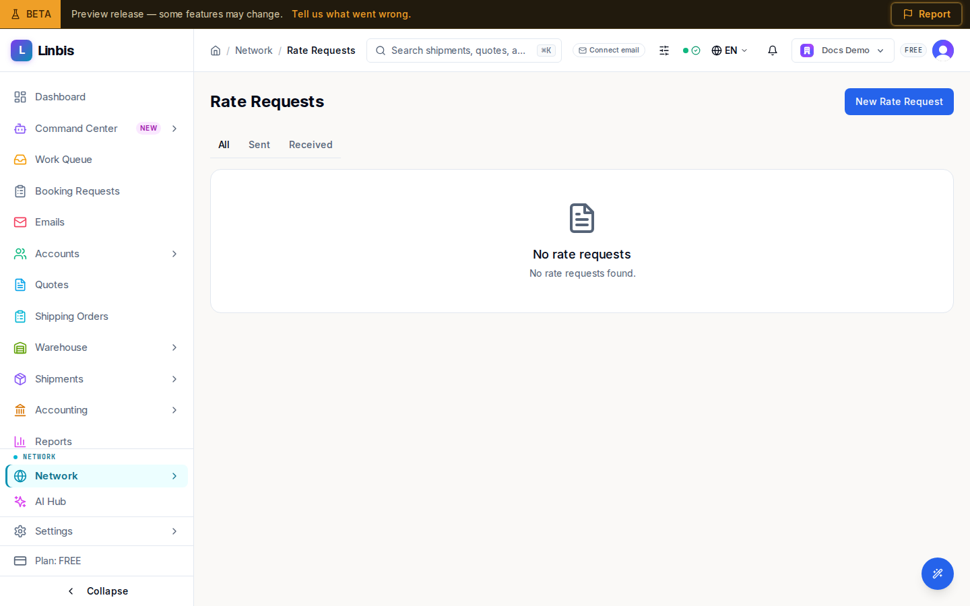Open Quotes document icon
The width and height of the screenshot is (970, 606).
pyautogui.click(x=20, y=285)
